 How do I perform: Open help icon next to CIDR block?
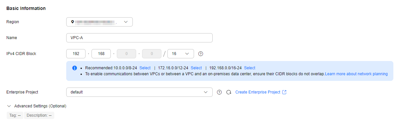tap(201, 54)
